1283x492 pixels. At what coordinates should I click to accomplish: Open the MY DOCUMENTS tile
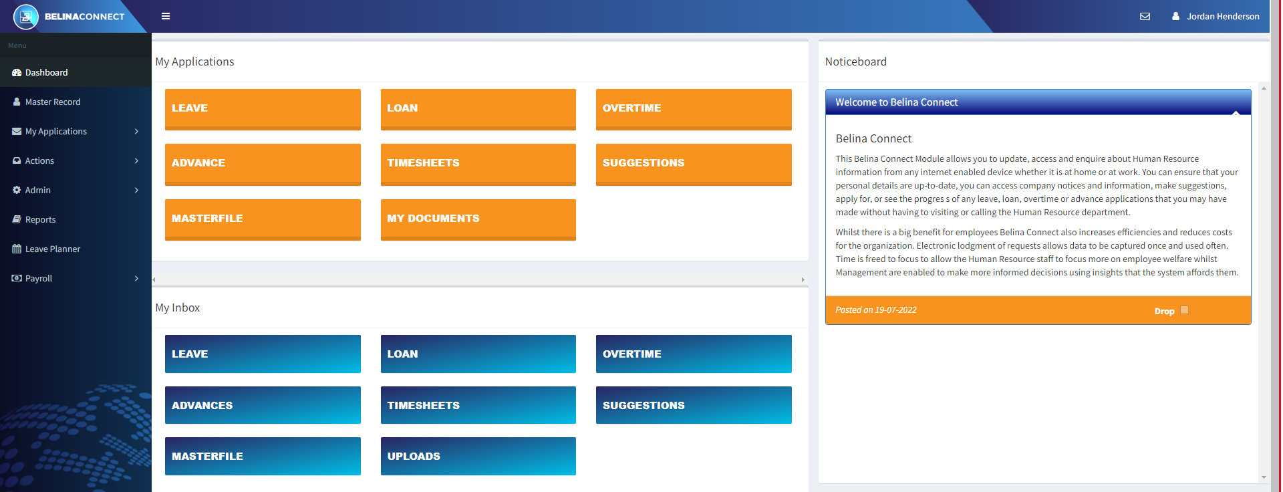pyautogui.click(x=478, y=219)
